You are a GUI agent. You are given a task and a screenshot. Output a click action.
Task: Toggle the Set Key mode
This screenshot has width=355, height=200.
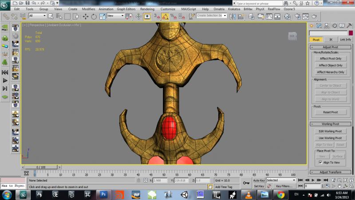(x=259, y=186)
